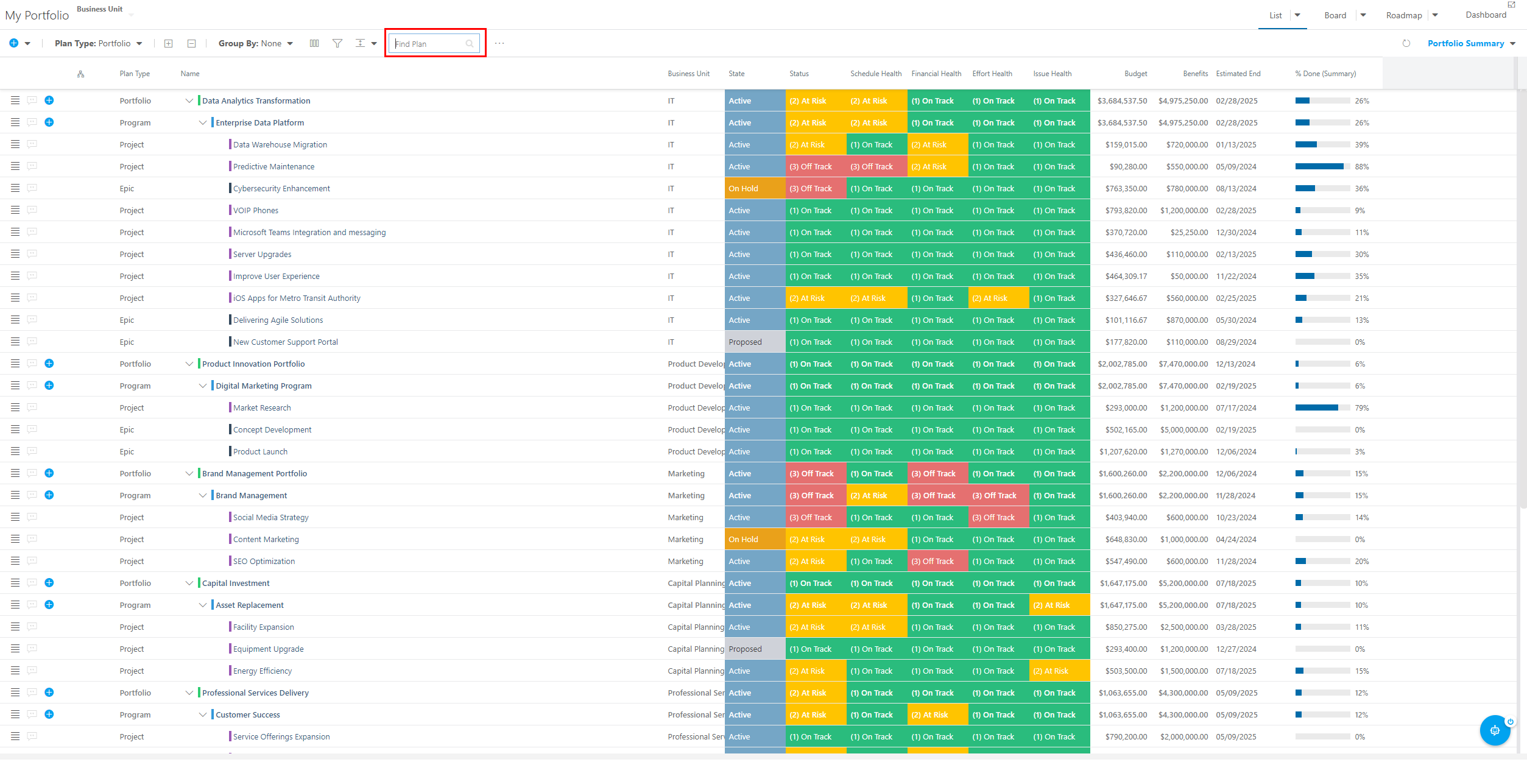The image size is (1527, 762).
Task: Open row menu for Cybersecurity Enhancement
Action: (x=15, y=188)
